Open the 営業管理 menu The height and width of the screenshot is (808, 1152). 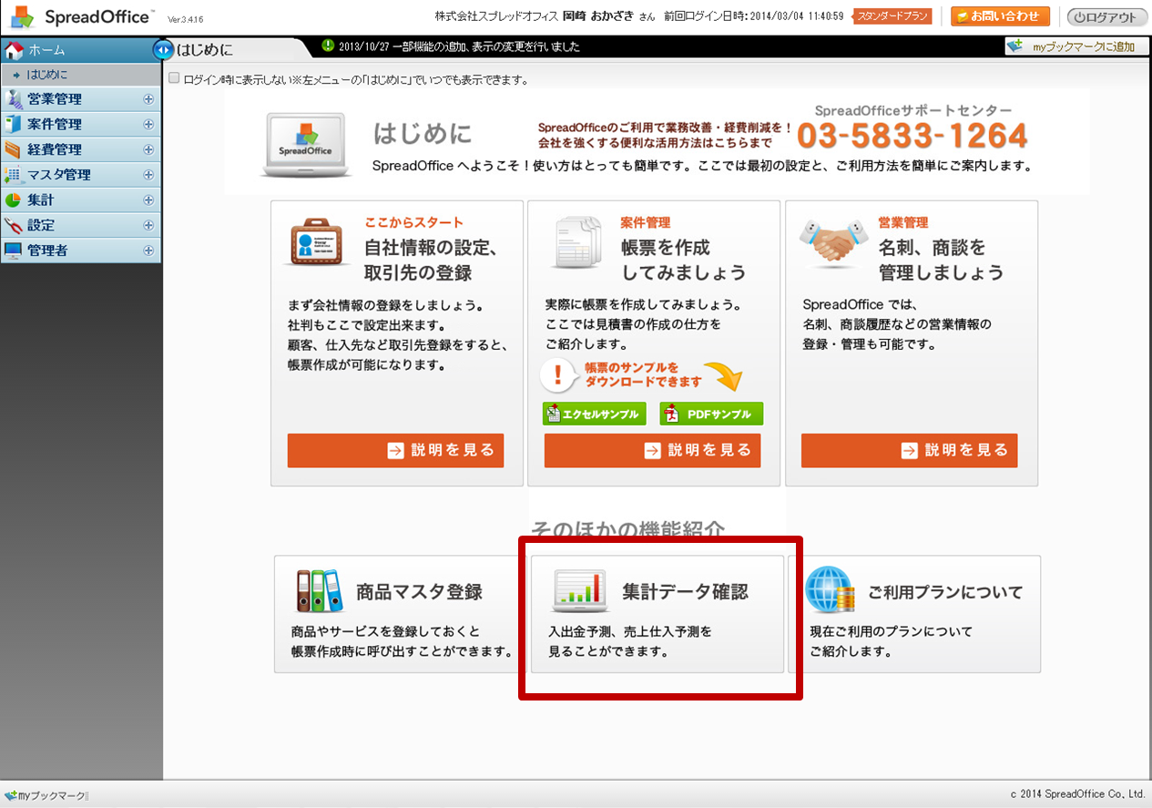tap(81, 99)
